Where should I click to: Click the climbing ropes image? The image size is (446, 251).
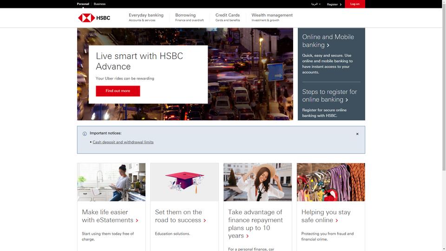[x=331, y=182]
